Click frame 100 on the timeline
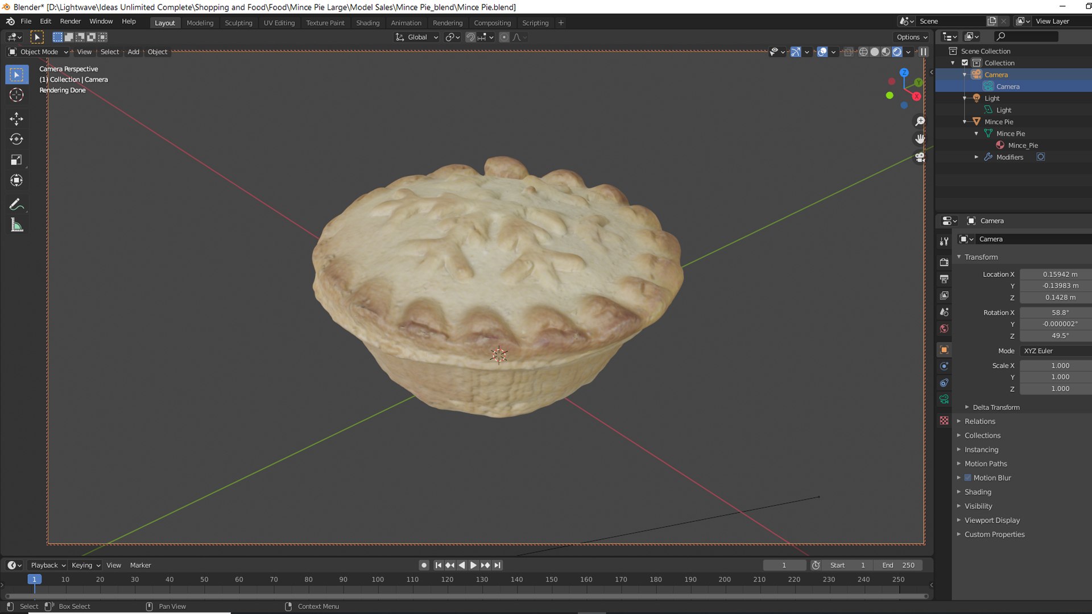The image size is (1092, 614). [378, 579]
